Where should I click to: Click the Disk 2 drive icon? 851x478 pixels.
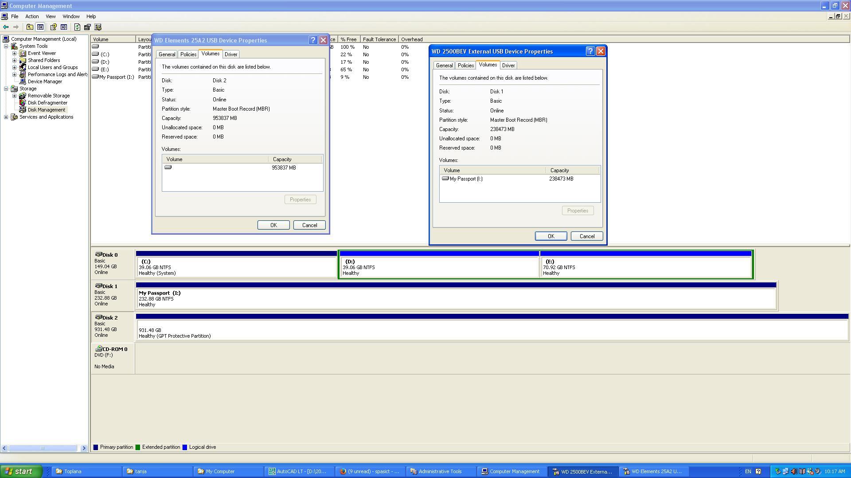(98, 317)
